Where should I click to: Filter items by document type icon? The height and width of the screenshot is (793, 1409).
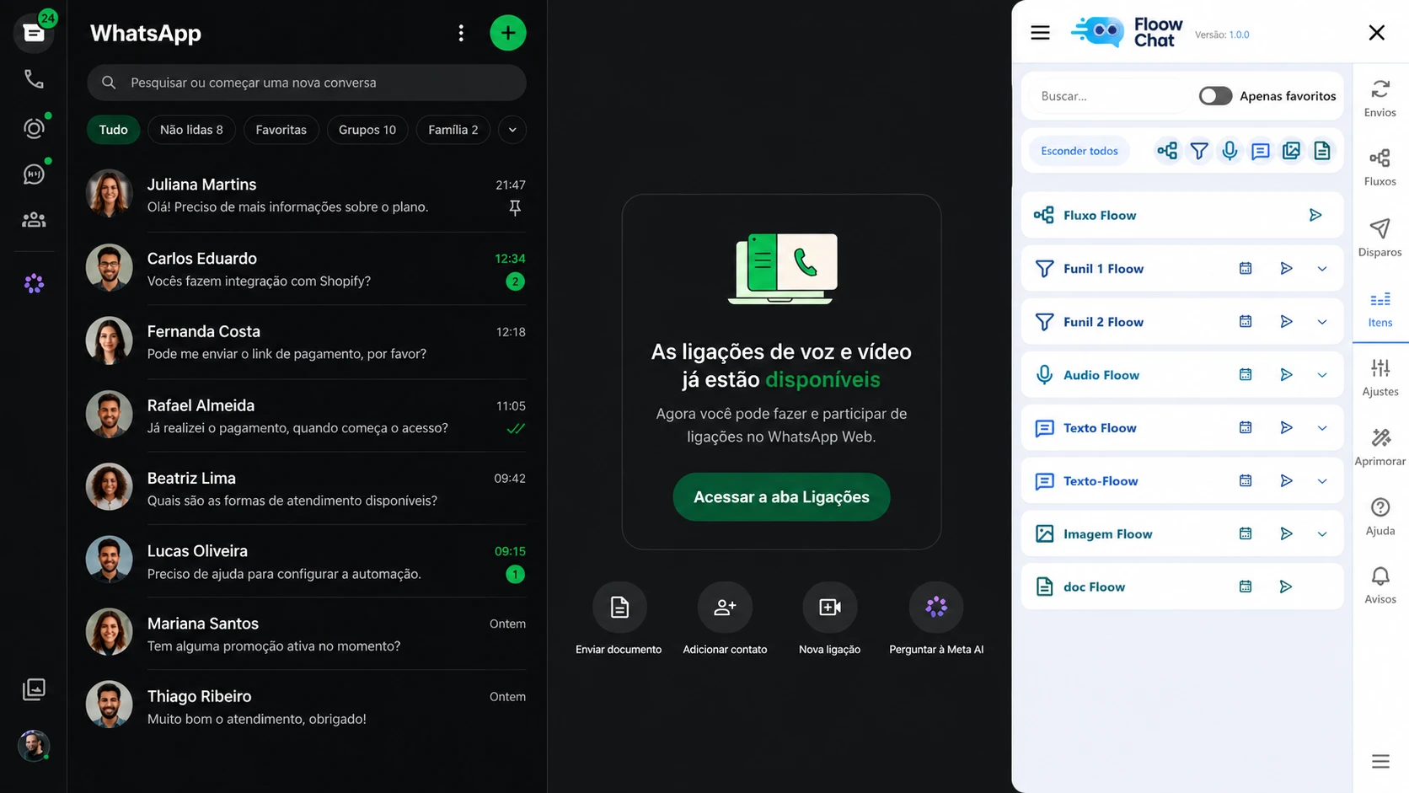1322,151
